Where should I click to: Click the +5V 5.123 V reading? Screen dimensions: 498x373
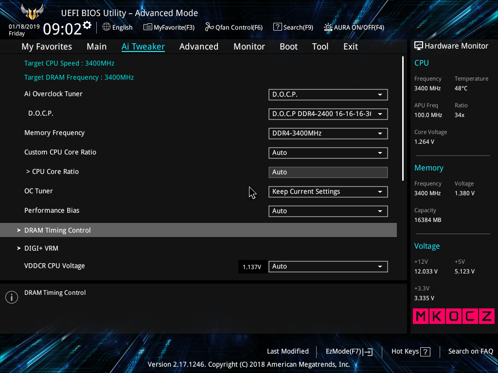tap(464, 271)
